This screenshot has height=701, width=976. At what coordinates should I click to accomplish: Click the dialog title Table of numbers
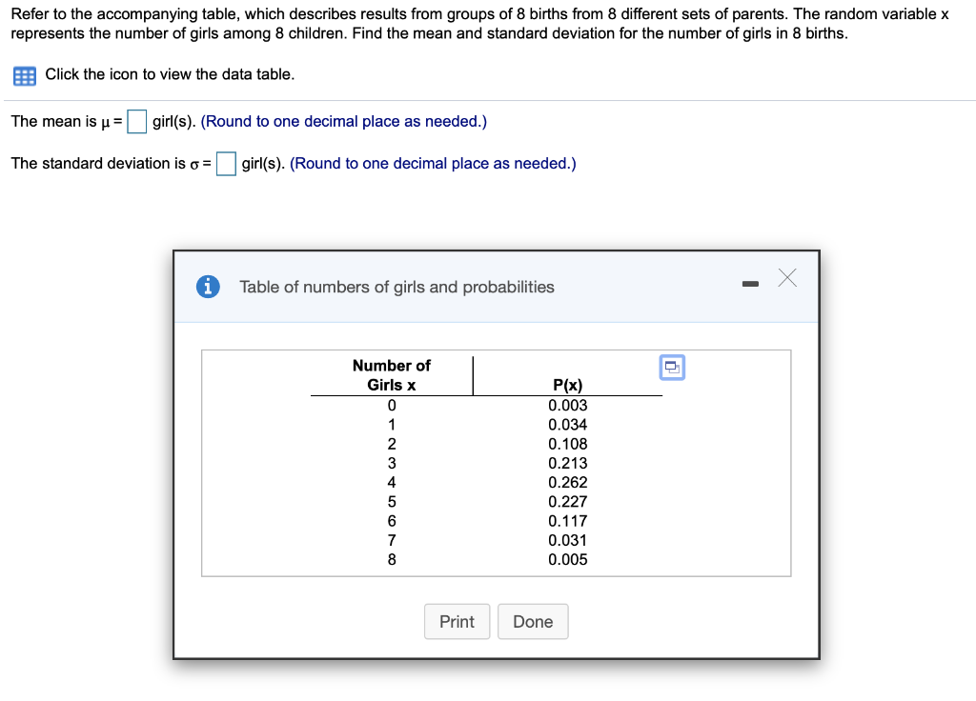[397, 287]
